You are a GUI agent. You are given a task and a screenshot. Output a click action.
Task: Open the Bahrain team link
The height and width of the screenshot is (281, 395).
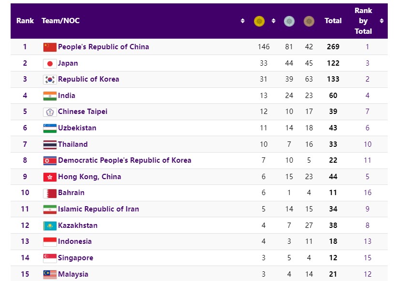coord(71,193)
